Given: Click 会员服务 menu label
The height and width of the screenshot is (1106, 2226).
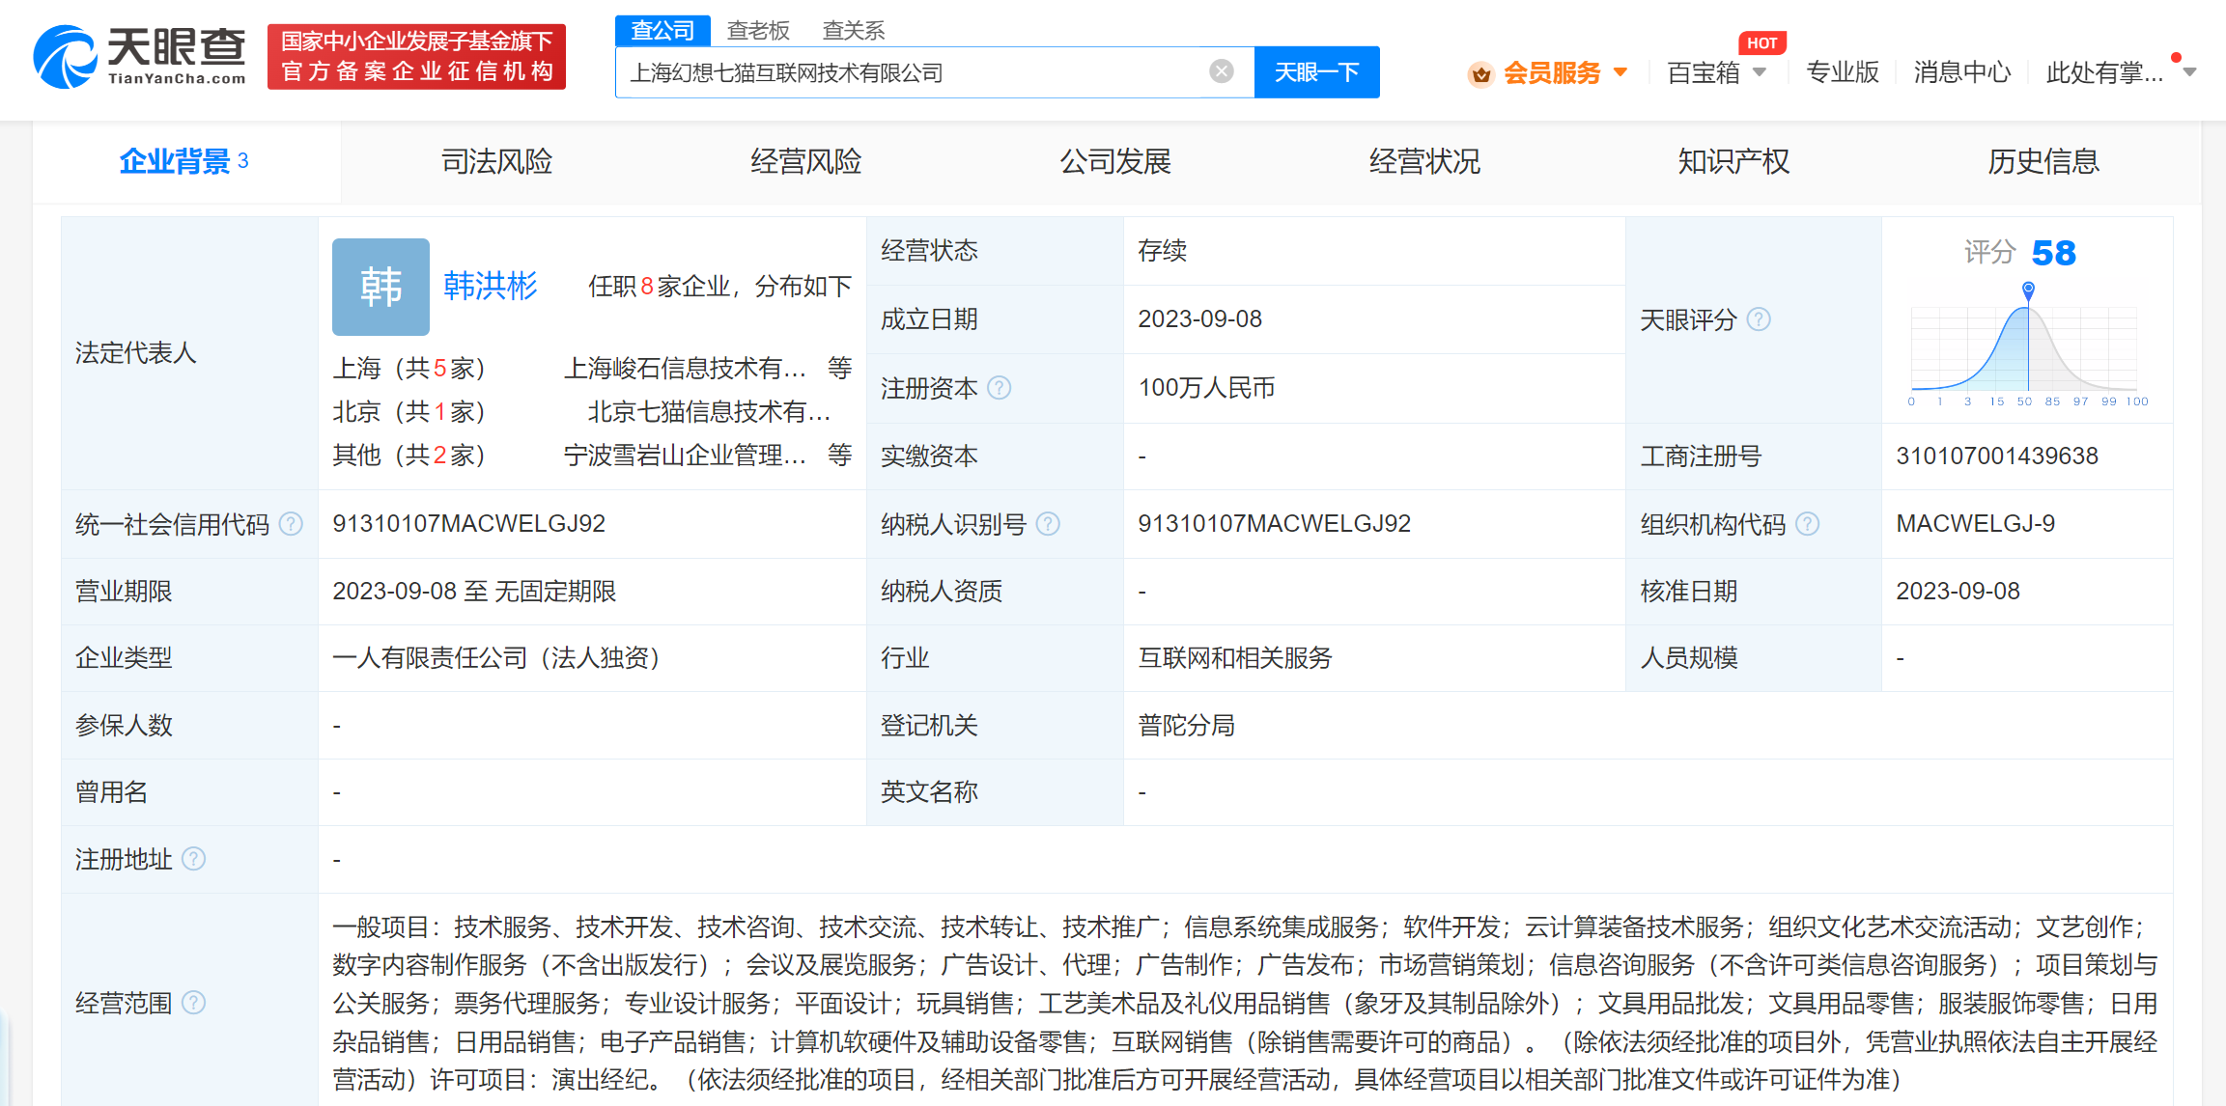Looking at the screenshot, I should (1551, 73).
